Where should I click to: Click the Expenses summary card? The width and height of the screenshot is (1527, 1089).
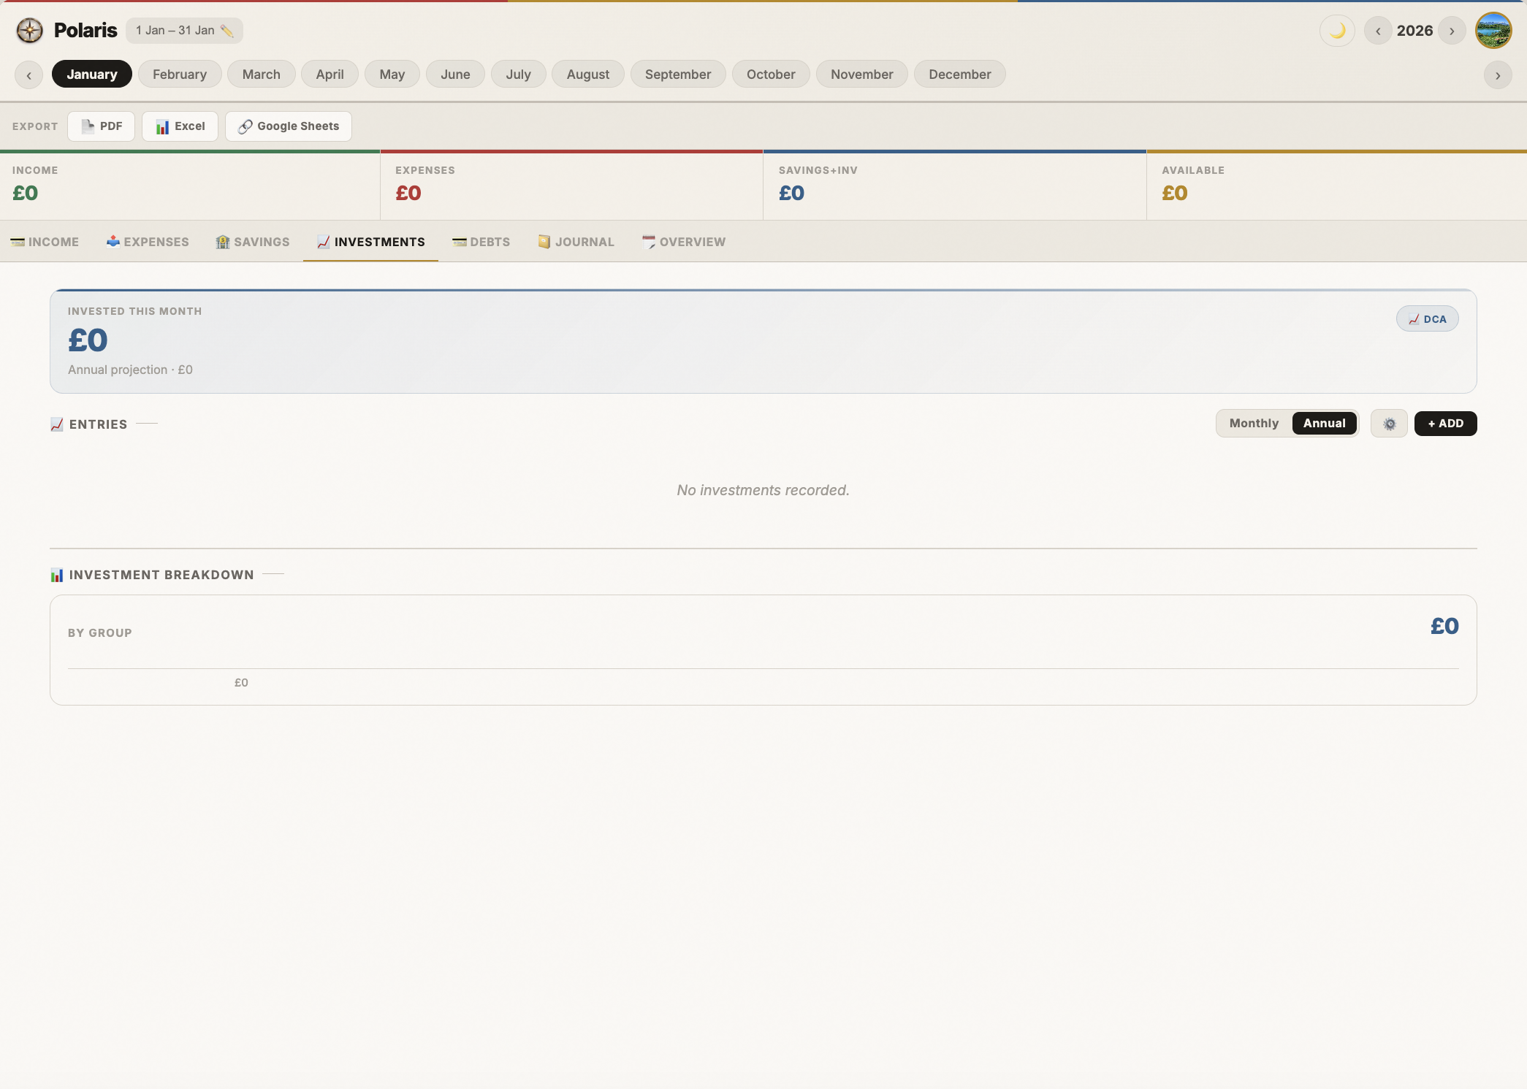coord(571,186)
